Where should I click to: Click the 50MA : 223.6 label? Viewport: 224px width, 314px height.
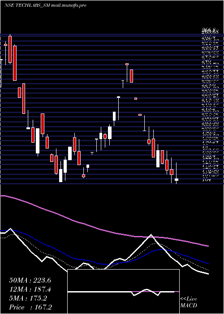30,280
